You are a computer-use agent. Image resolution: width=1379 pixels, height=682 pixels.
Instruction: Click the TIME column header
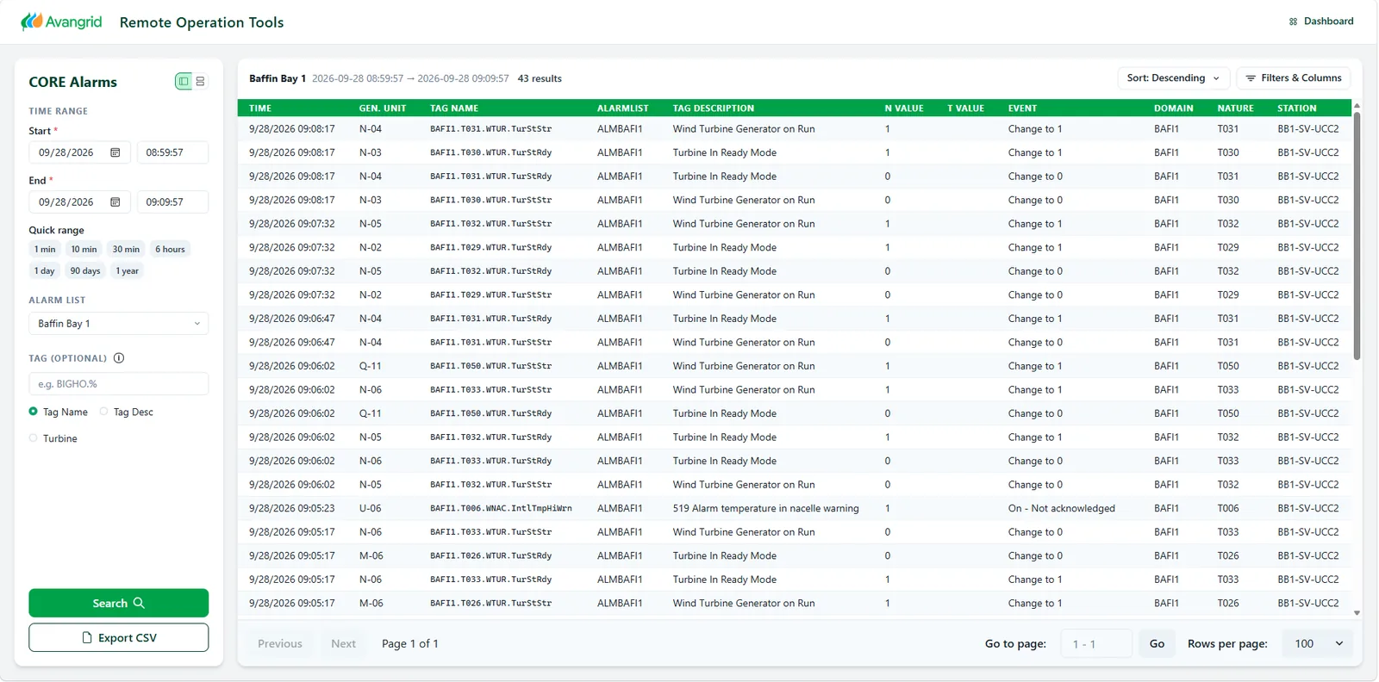click(260, 108)
